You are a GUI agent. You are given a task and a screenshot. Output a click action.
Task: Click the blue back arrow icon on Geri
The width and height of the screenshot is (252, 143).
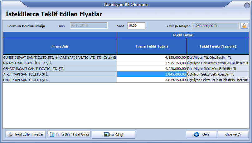pyautogui.click(x=196, y=134)
